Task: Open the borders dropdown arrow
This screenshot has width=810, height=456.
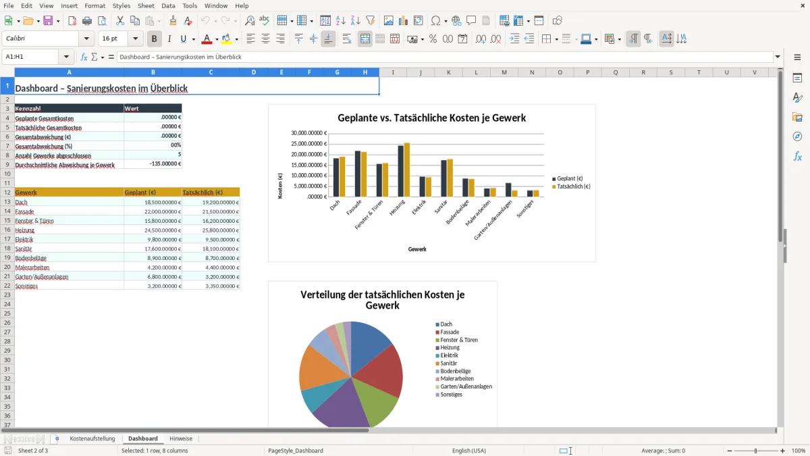Action: pos(556,39)
